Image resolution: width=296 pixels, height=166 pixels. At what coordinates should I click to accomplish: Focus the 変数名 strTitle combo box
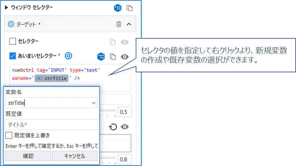(x=51, y=103)
